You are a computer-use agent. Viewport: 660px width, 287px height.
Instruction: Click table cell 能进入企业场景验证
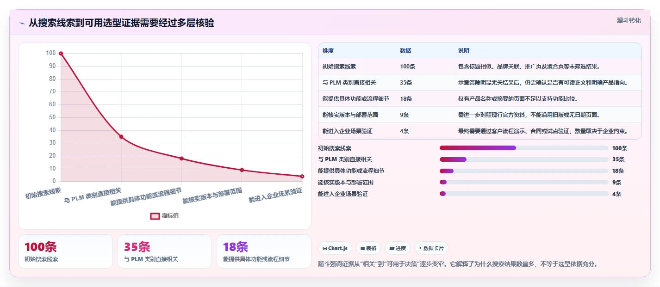click(x=348, y=131)
